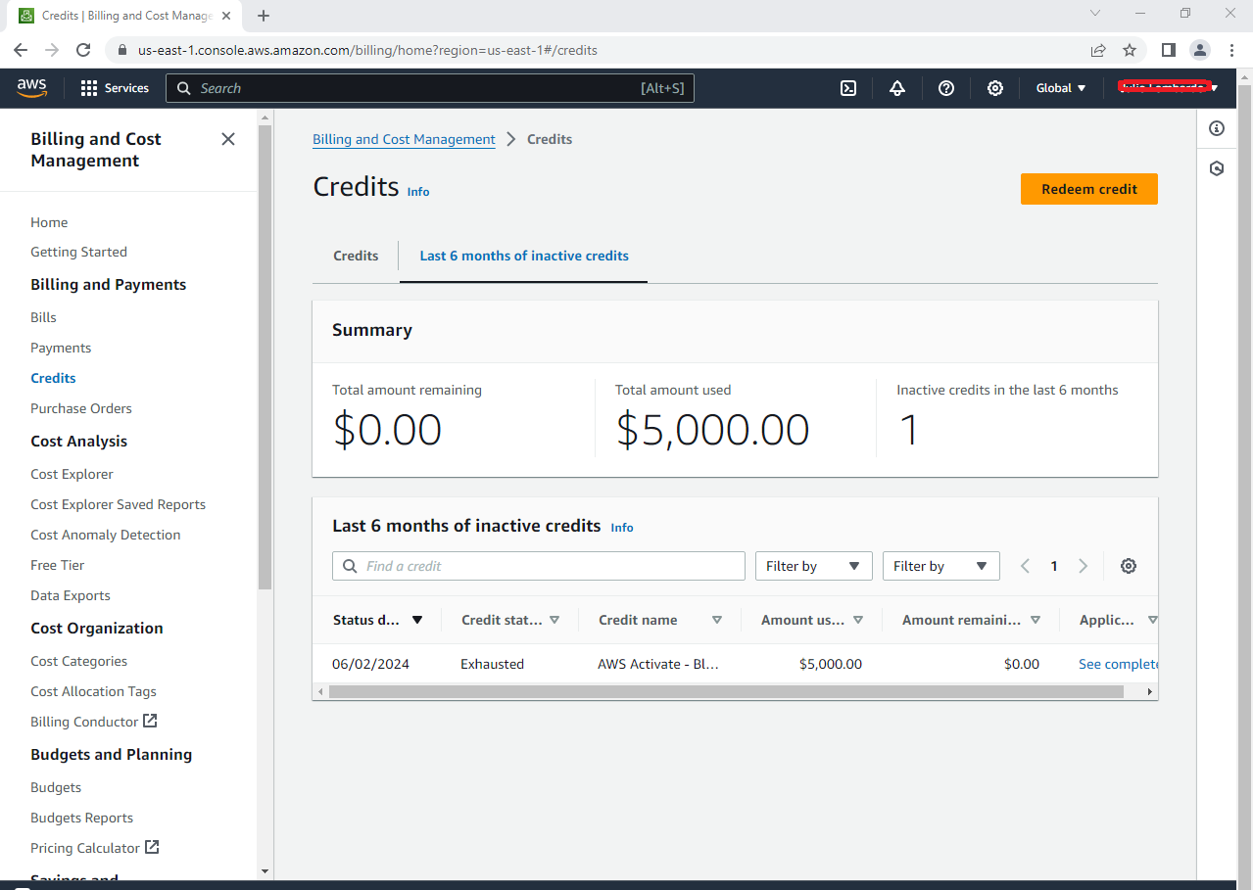Select Last 6 months of inactive credits tab
The height and width of the screenshot is (890, 1253).
coord(524,256)
